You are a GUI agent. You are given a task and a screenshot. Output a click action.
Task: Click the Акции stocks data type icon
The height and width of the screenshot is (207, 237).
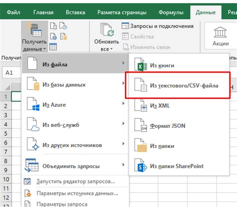coord(220,32)
